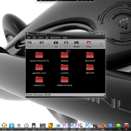Reload the current folder view
131x131 pixels.
[x=76, y=44]
